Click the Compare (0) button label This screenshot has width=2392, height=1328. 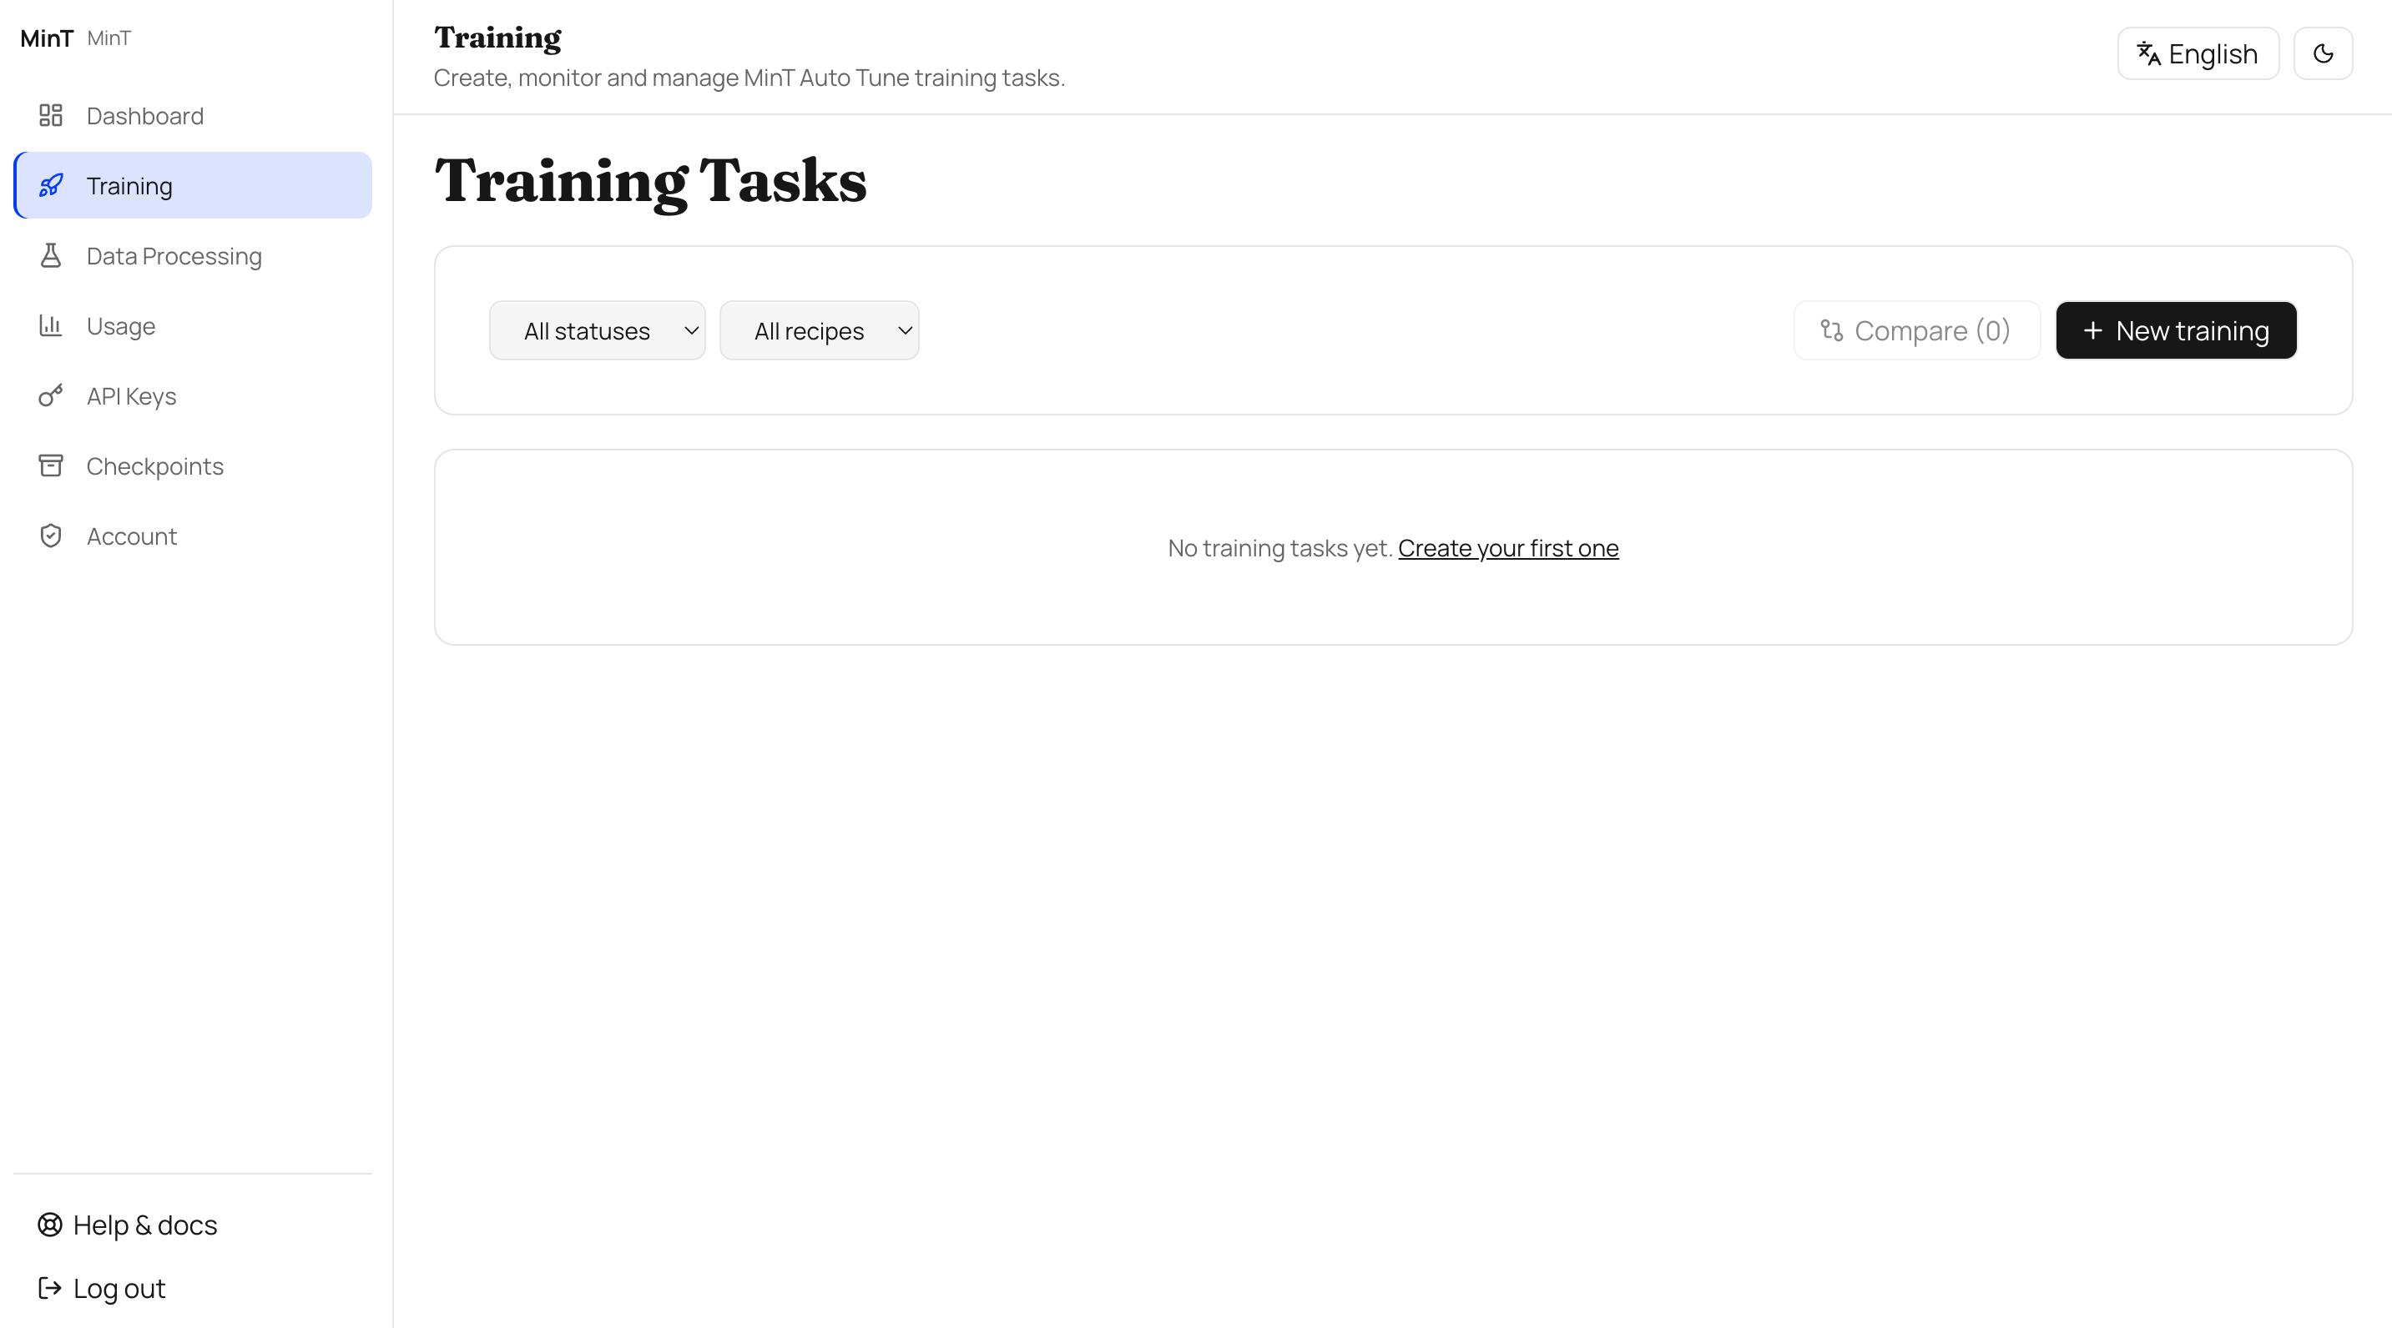click(x=1932, y=330)
